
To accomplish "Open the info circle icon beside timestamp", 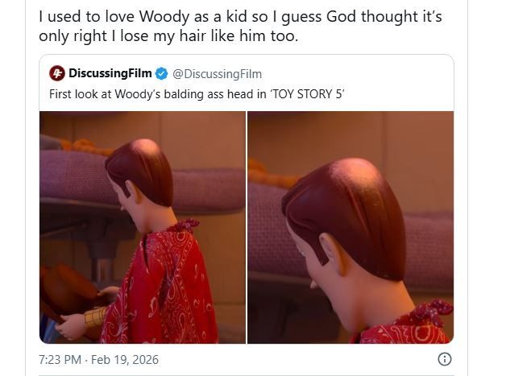I will pyautogui.click(x=445, y=359).
